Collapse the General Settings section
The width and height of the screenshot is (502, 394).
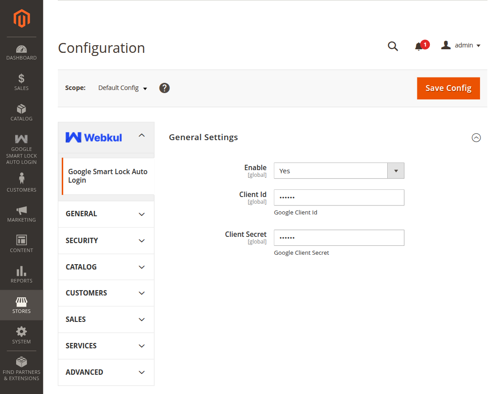tap(476, 138)
